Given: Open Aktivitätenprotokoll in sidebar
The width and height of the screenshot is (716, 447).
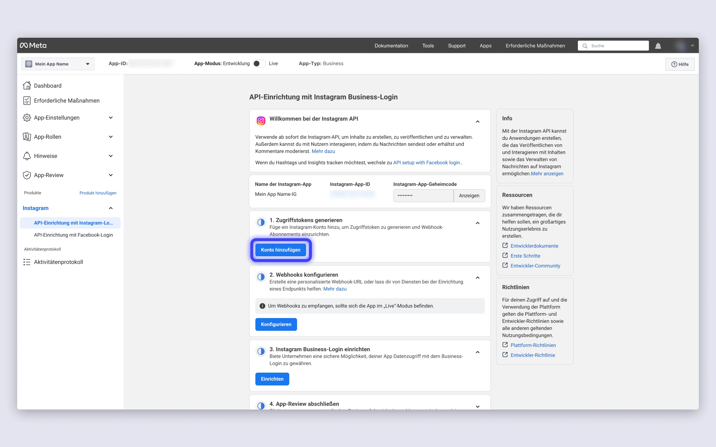Looking at the screenshot, I should 58,262.
